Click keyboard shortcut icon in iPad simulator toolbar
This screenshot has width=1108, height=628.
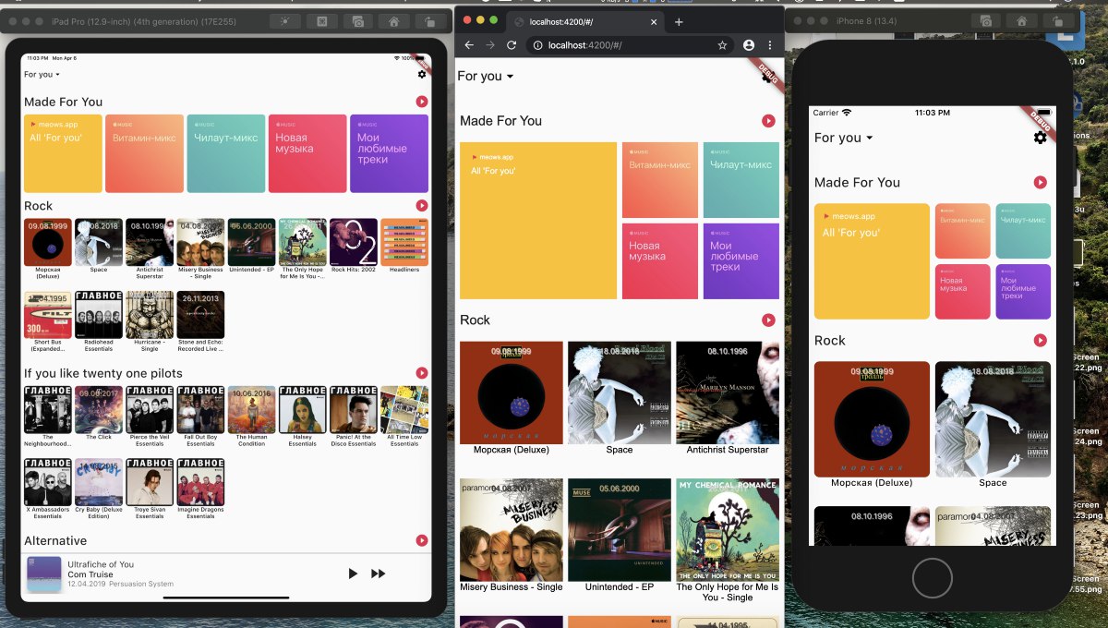coord(320,21)
